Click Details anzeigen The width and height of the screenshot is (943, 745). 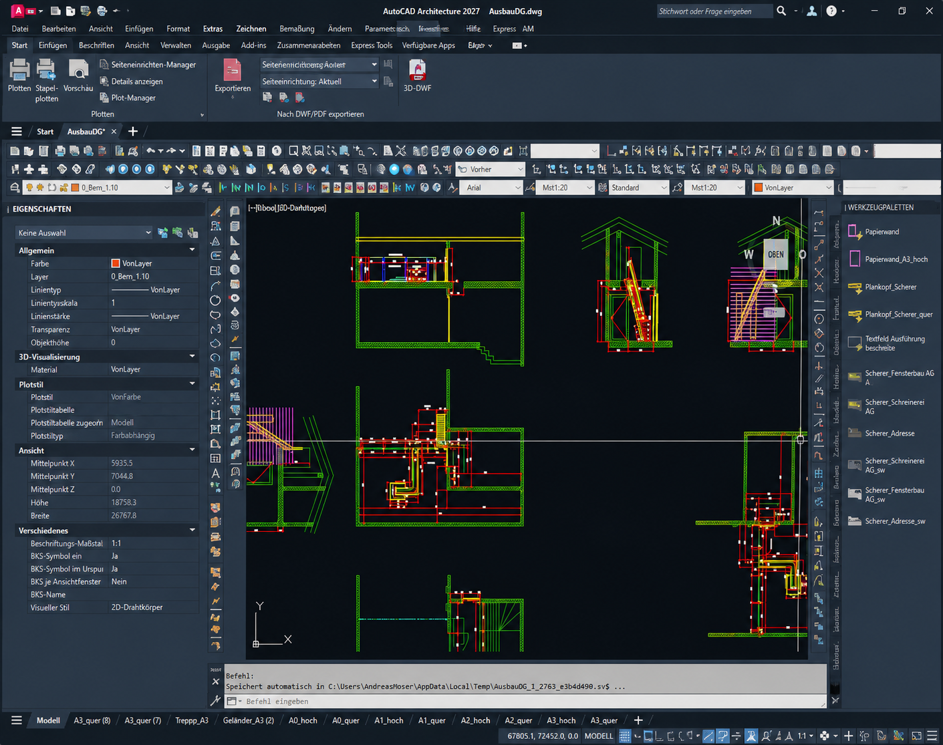[x=131, y=82]
